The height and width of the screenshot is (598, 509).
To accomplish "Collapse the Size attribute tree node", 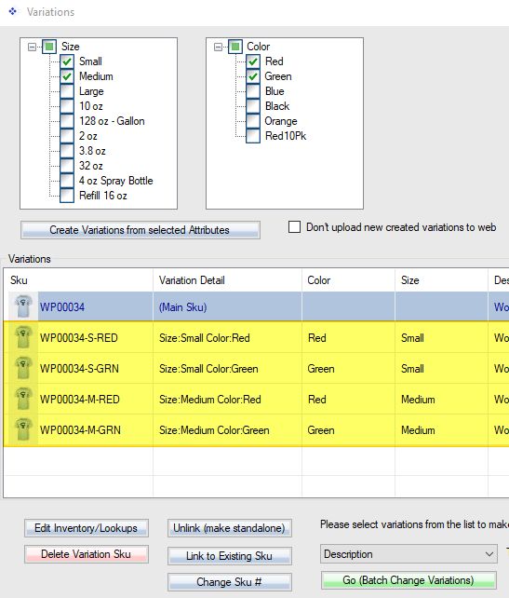I will 33,47.
